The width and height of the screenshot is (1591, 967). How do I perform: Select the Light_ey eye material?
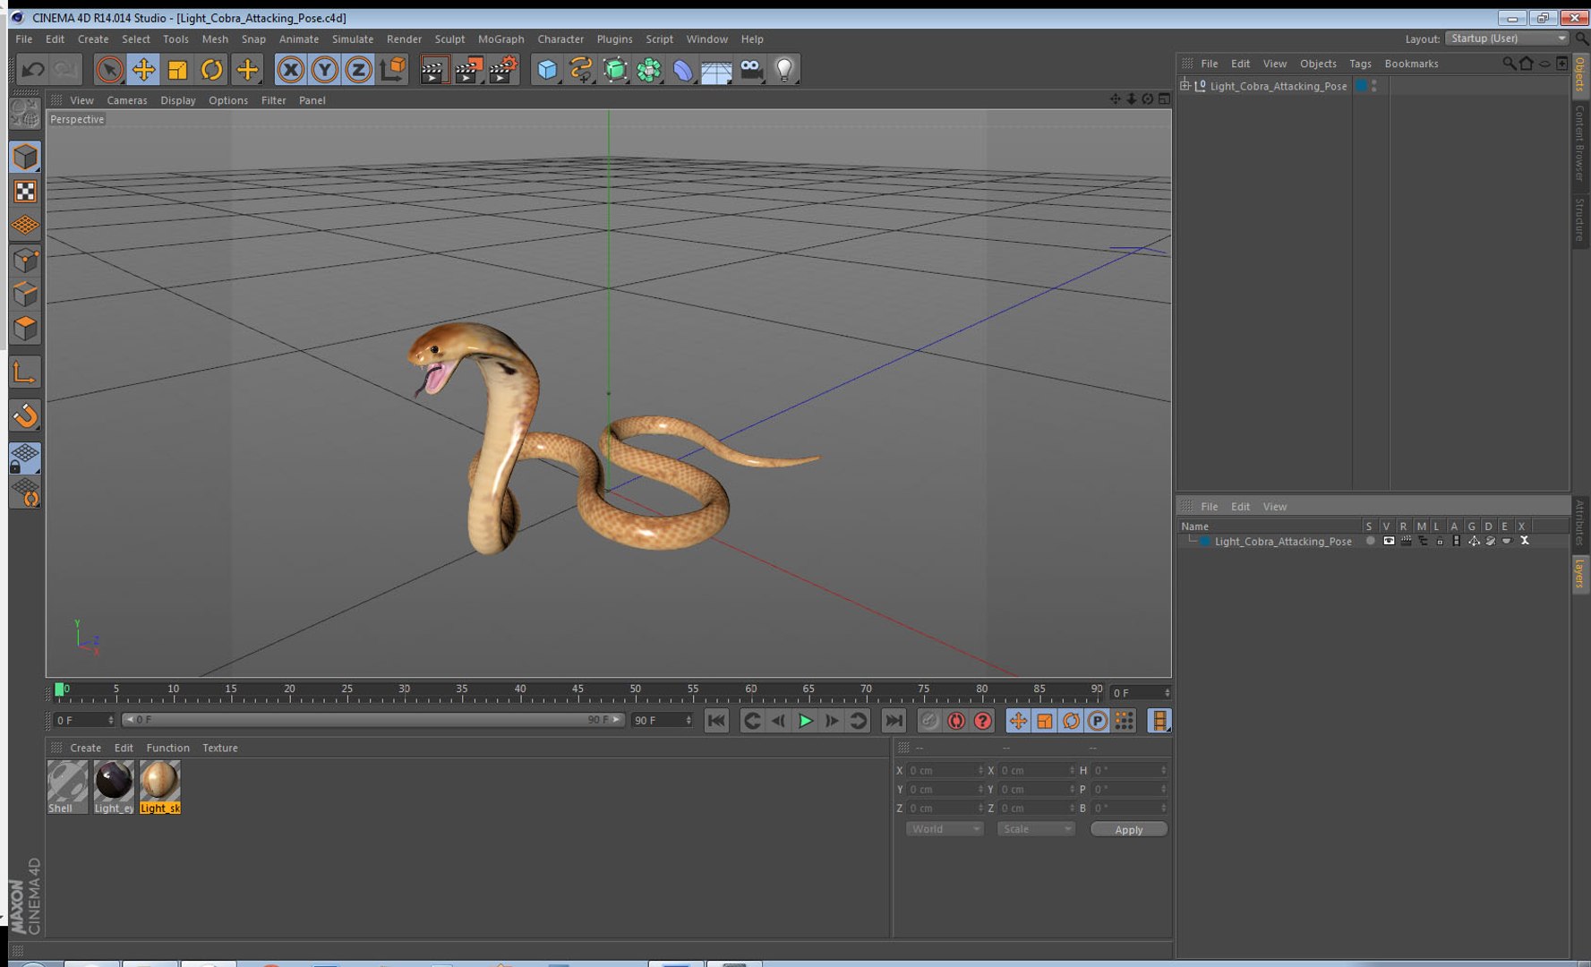pos(114,787)
